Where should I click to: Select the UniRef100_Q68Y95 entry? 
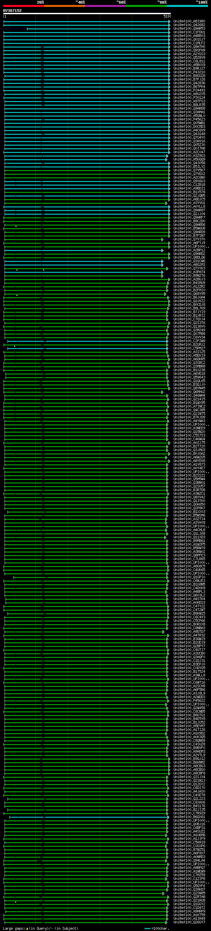click(189, 294)
